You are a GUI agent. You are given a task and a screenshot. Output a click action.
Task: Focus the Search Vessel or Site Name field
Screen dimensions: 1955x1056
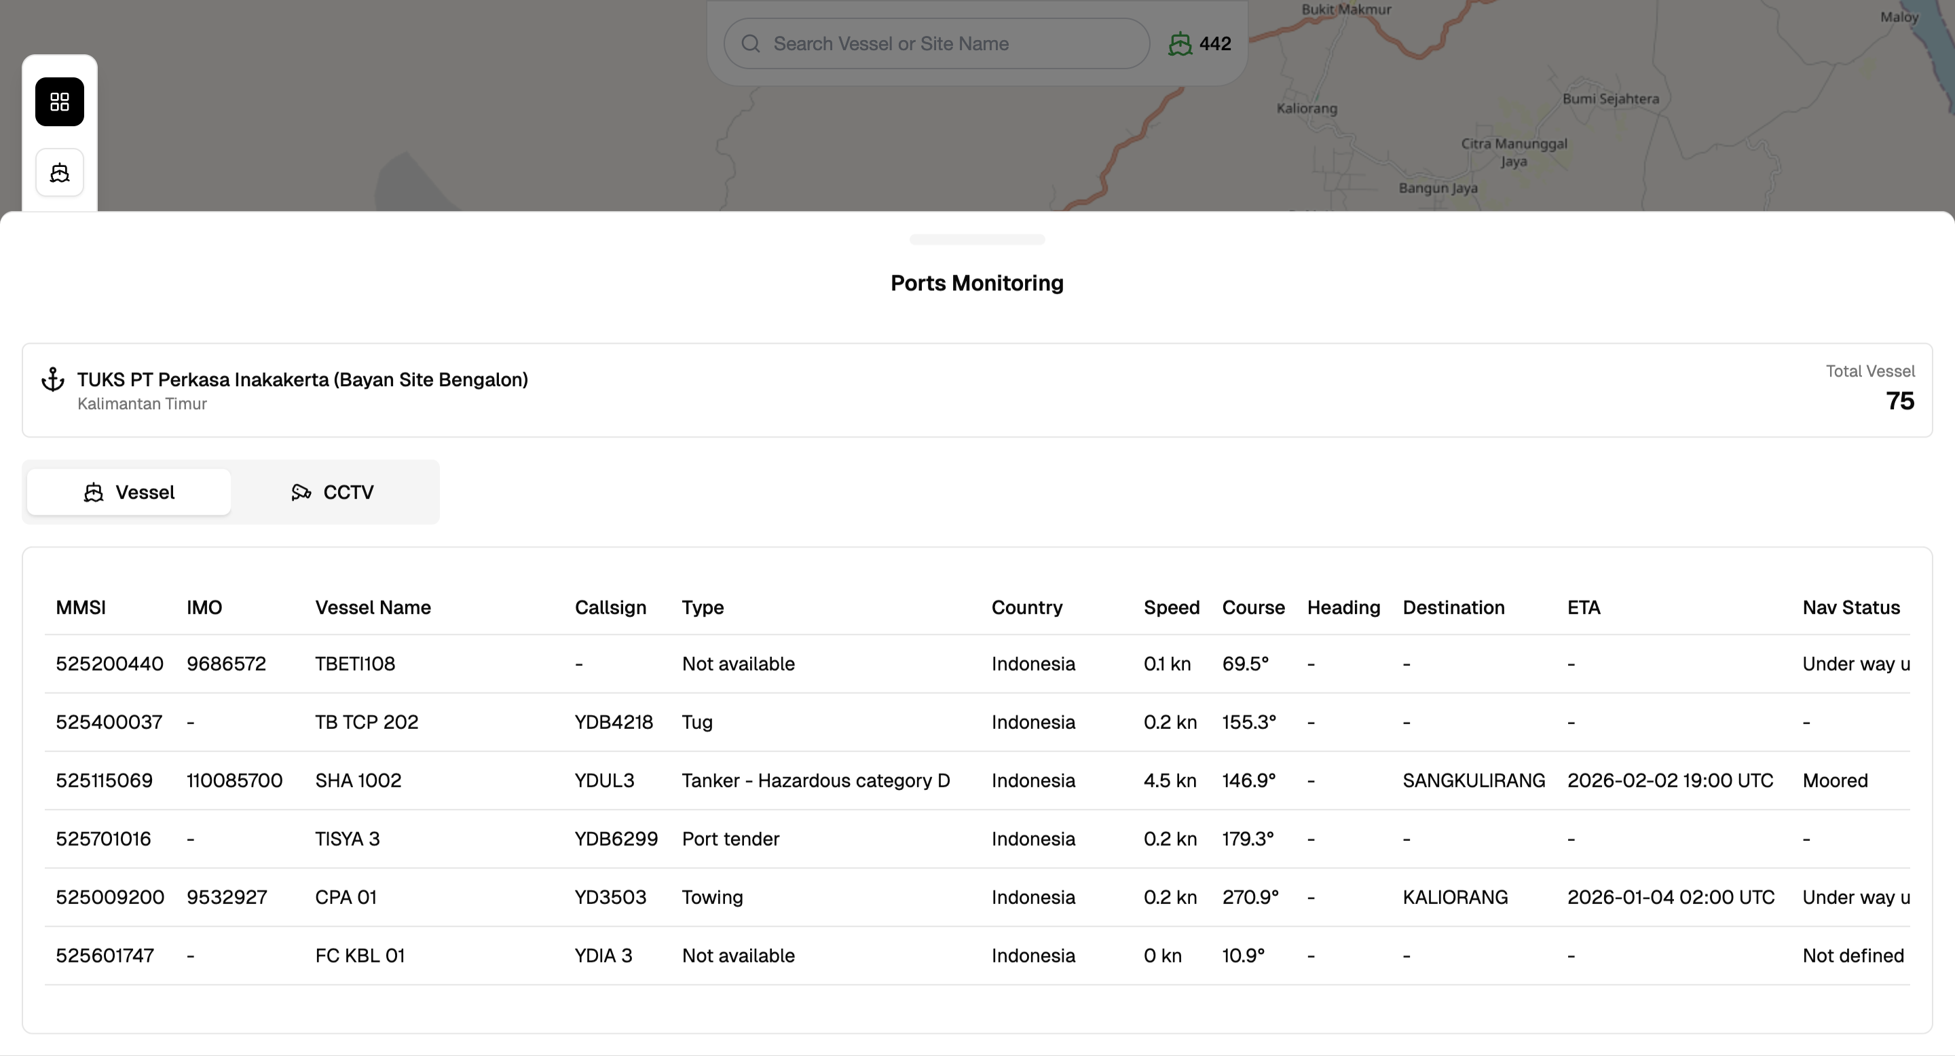click(x=949, y=44)
